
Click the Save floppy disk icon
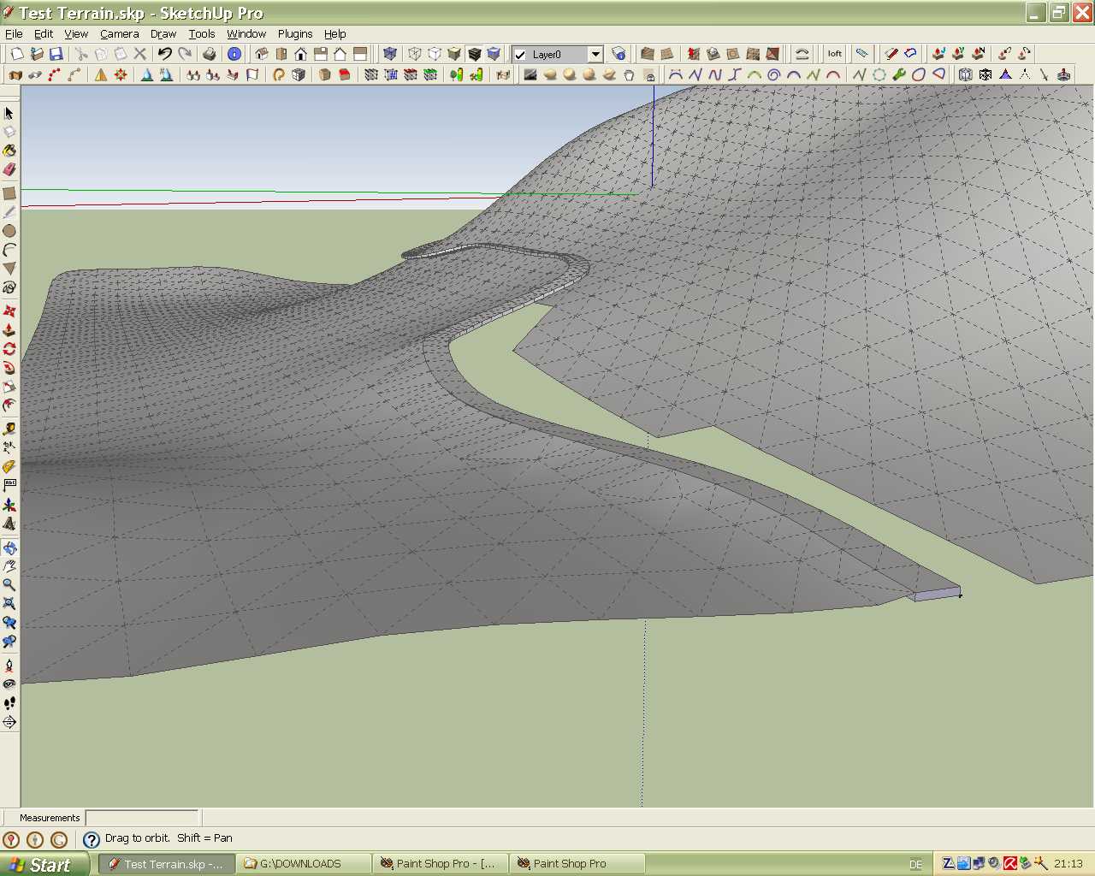[56, 54]
